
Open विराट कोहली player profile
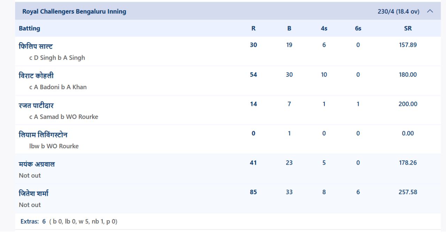point(36,75)
